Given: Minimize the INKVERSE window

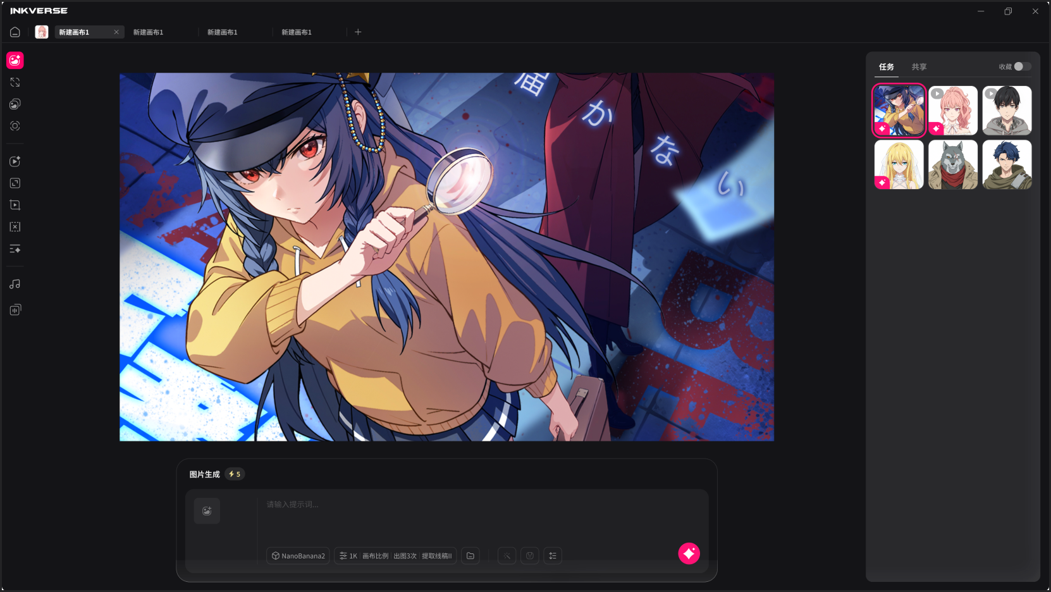Looking at the screenshot, I should pos(981,11).
